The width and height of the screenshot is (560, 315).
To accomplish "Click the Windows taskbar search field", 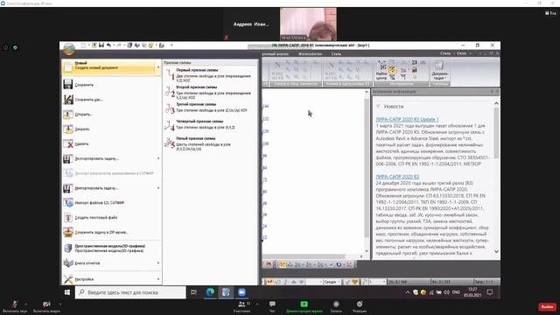I will pos(130,292).
